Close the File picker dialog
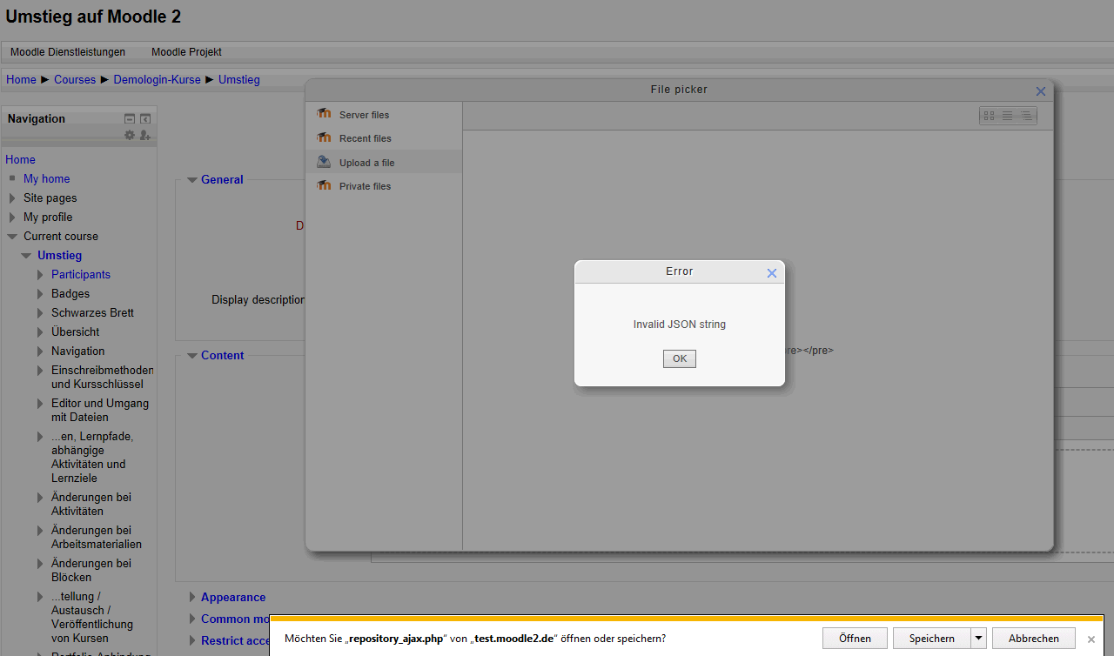This screenshot has width=1114, height=656. (x=1041, y=90)
